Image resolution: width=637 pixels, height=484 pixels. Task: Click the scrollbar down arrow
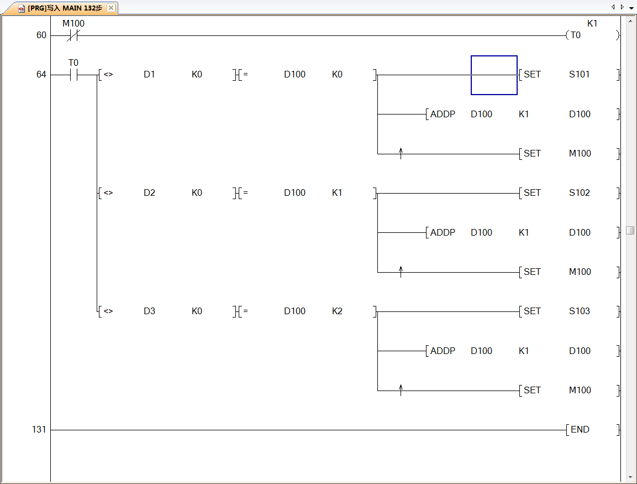click(630, 476)
